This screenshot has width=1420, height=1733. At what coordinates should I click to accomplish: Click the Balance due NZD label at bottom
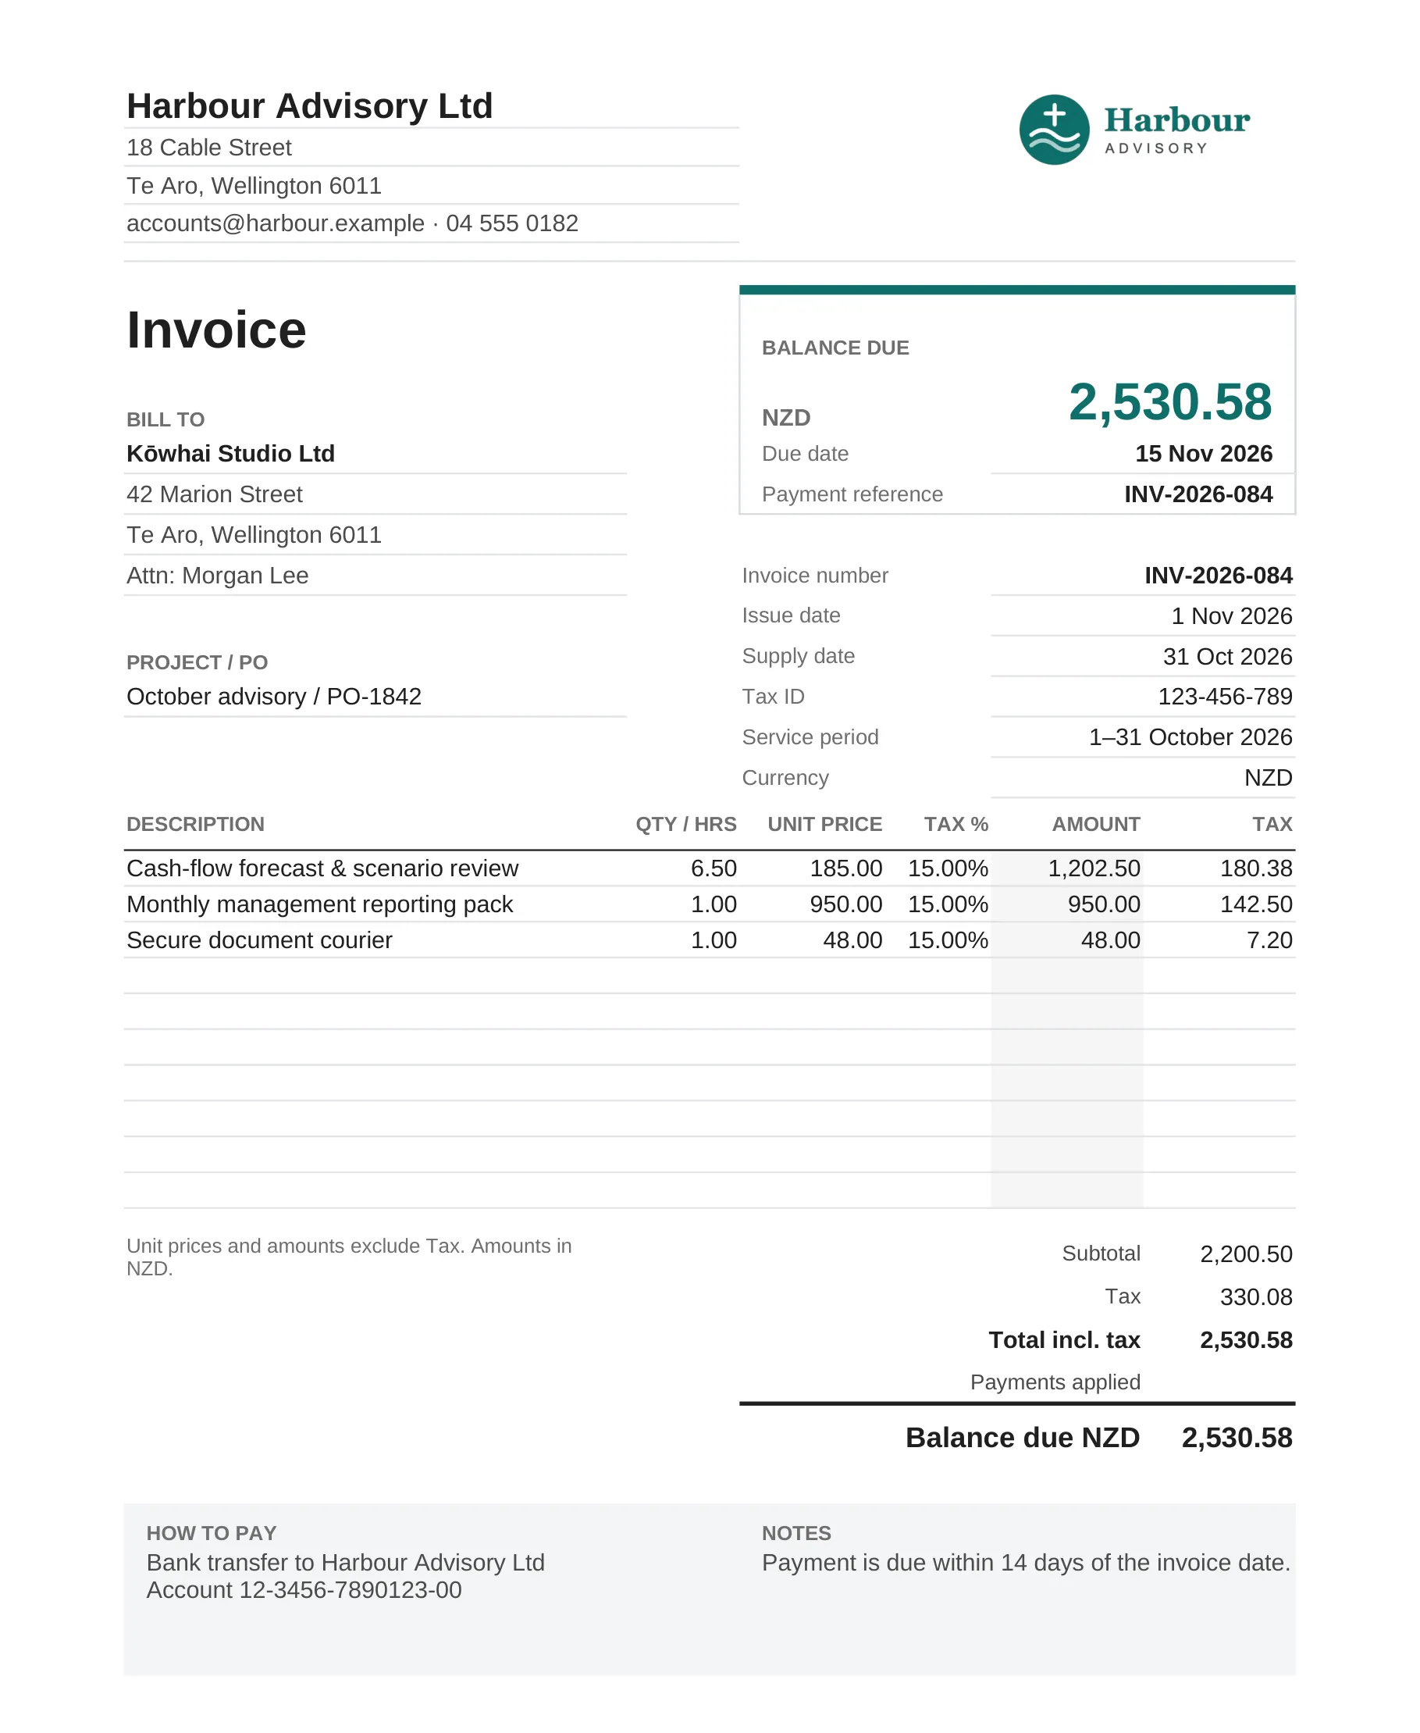[1023, 1438]
